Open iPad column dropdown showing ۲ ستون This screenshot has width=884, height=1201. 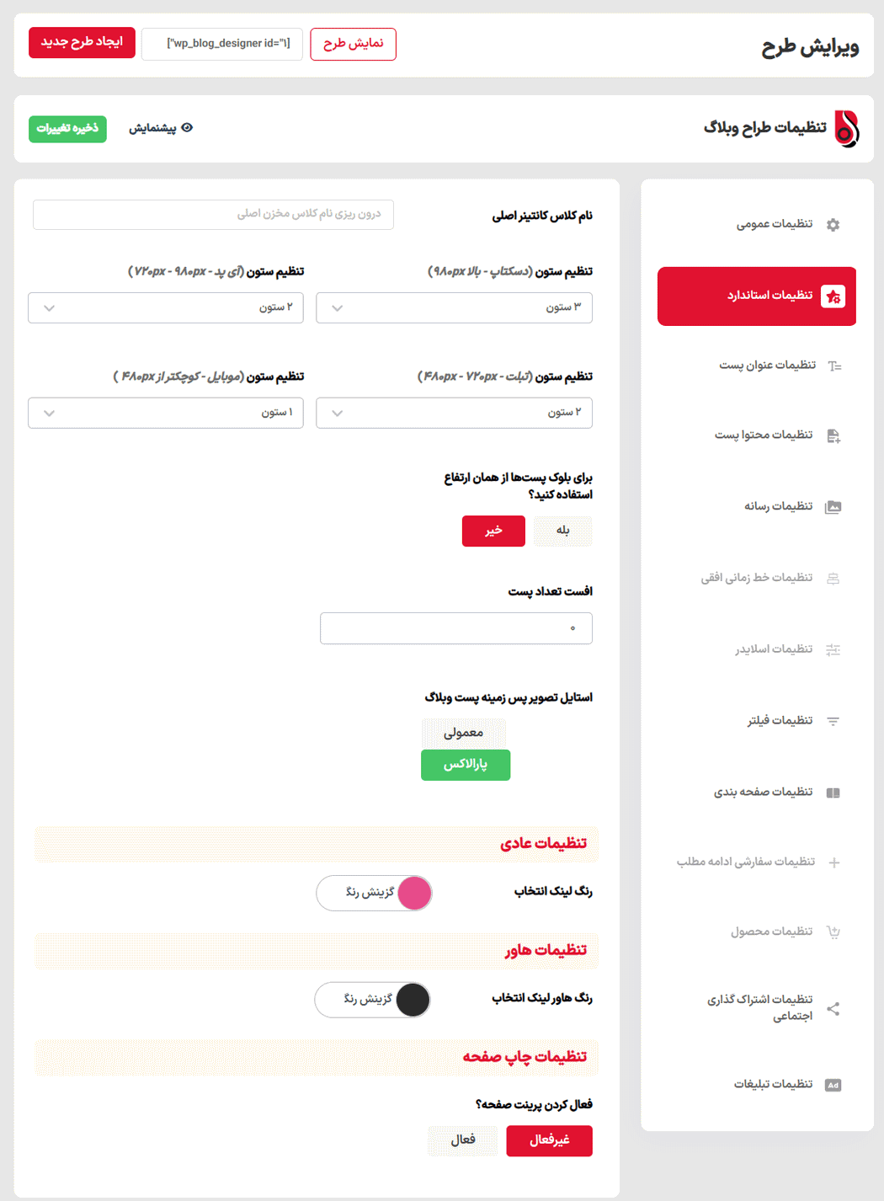tap(166, 308)
